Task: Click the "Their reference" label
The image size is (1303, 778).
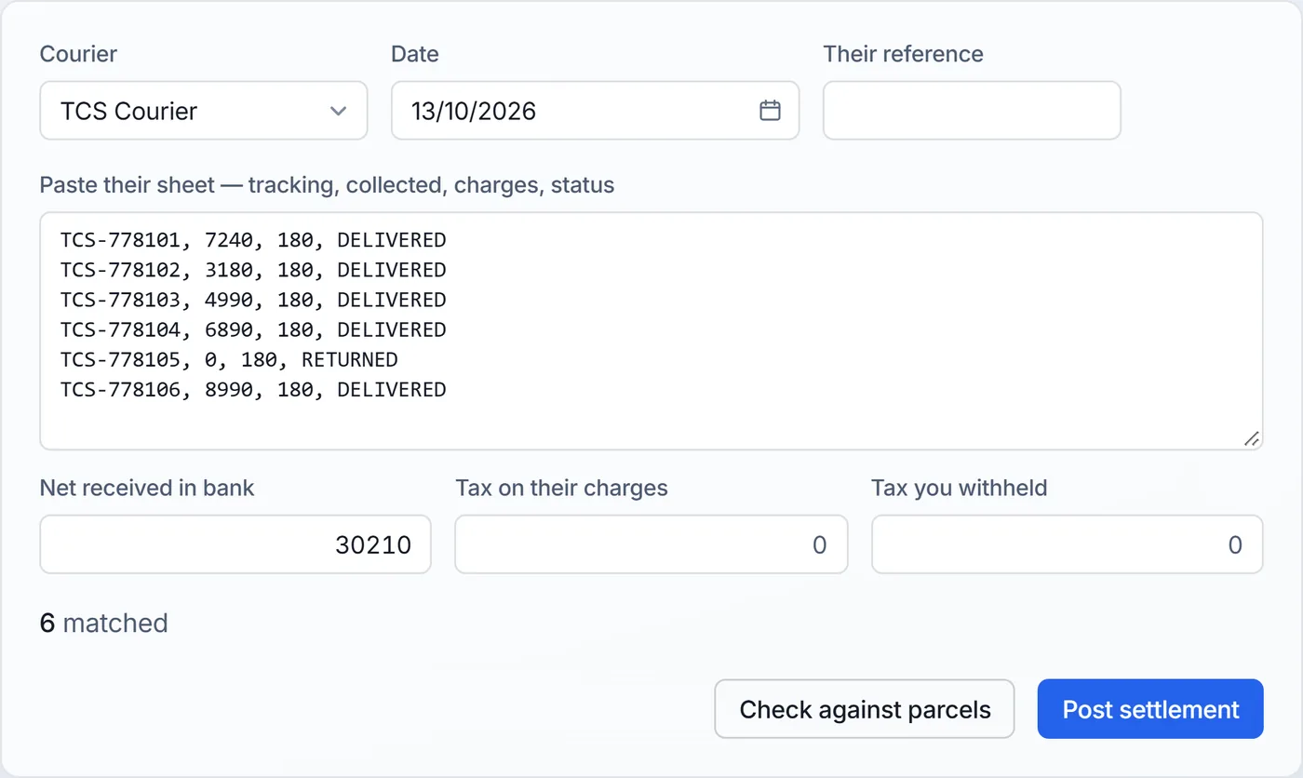Action: click(903, 54)
